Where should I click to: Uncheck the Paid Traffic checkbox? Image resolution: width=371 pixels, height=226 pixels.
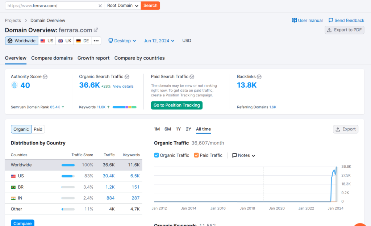click(196, 155)
